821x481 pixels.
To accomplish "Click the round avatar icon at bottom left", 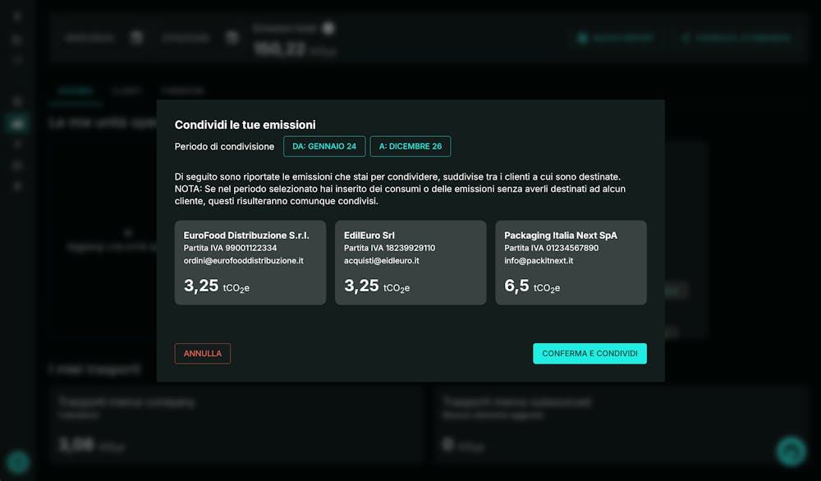I will [x=18, y=462].
